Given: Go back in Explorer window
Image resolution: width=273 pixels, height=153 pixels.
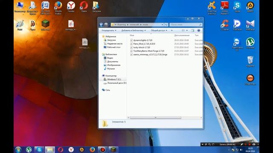Looking at the screenshot, I should pos(102,25).
